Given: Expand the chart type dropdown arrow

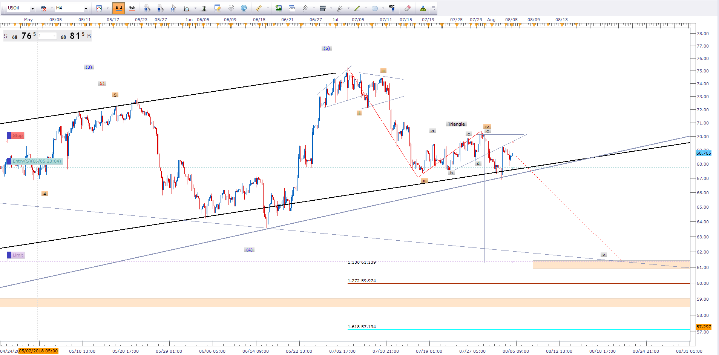Looking at the screenshot, I should pyautogui.click(x=107, y=8).
